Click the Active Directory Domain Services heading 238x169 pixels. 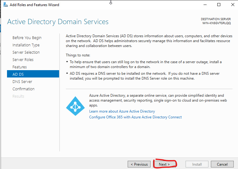58,22
